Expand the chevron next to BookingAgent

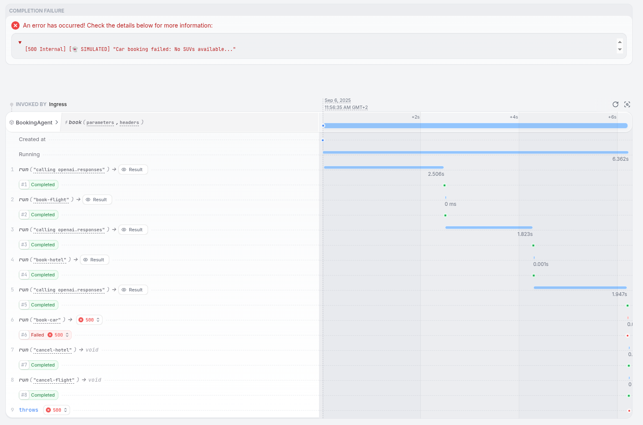57,122
